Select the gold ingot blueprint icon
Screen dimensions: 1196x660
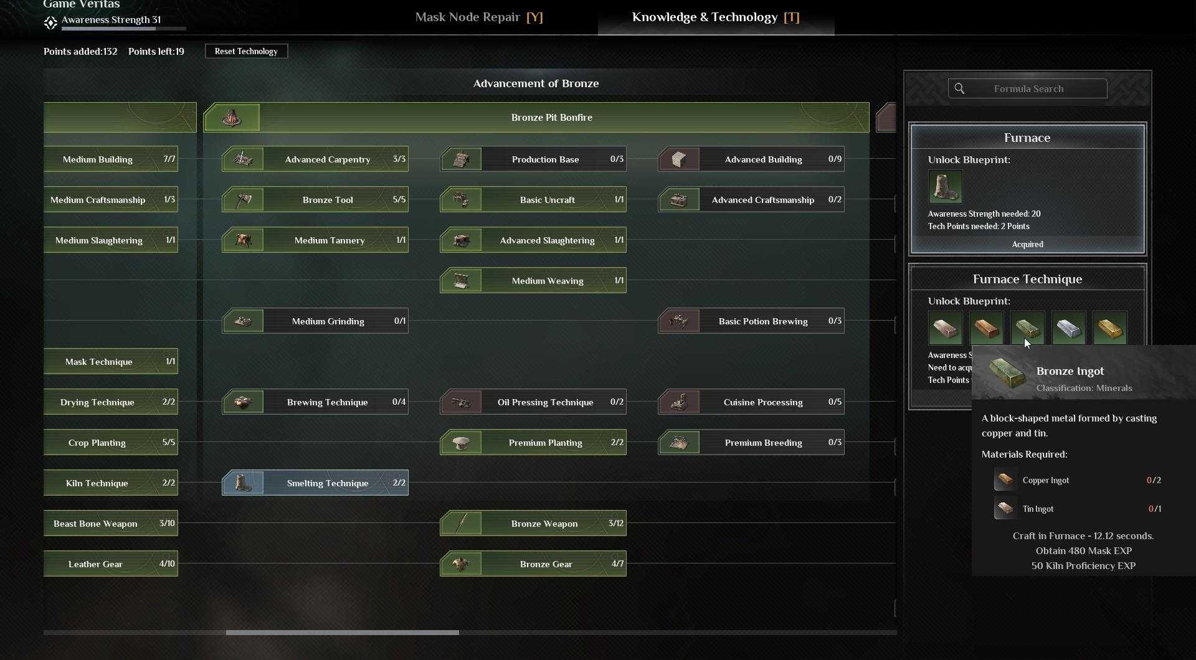(1109, 328)
